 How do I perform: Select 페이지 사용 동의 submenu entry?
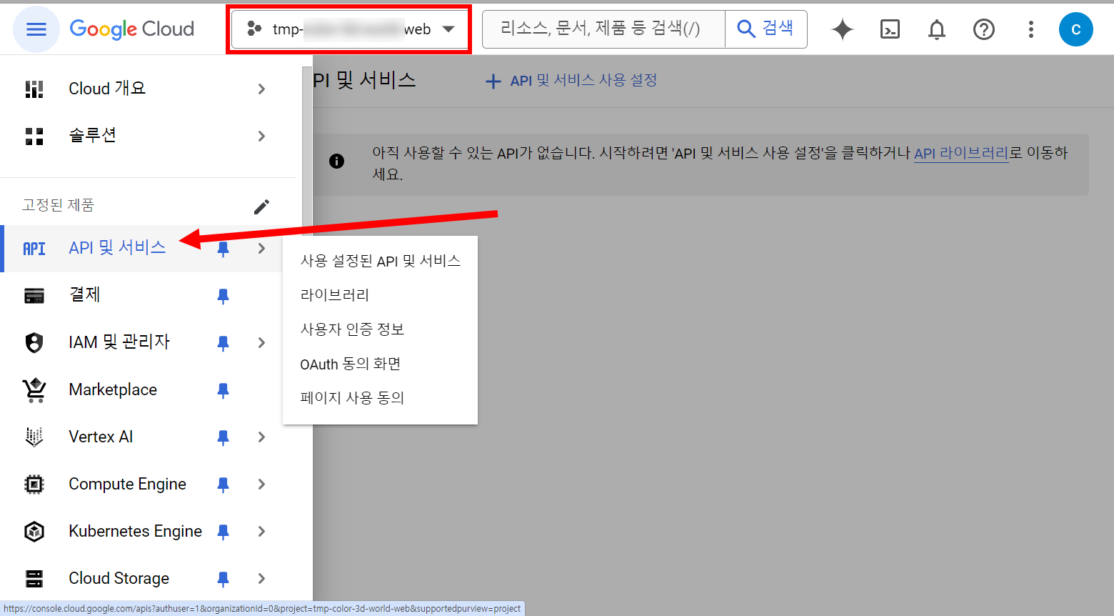[380, 398]
